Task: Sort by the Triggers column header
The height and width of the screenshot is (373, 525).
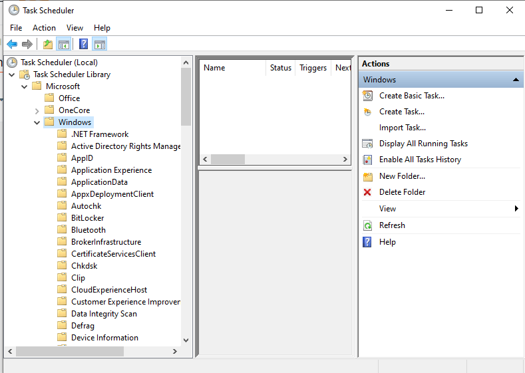Action: pyautogui.click(x=313, y=68)
